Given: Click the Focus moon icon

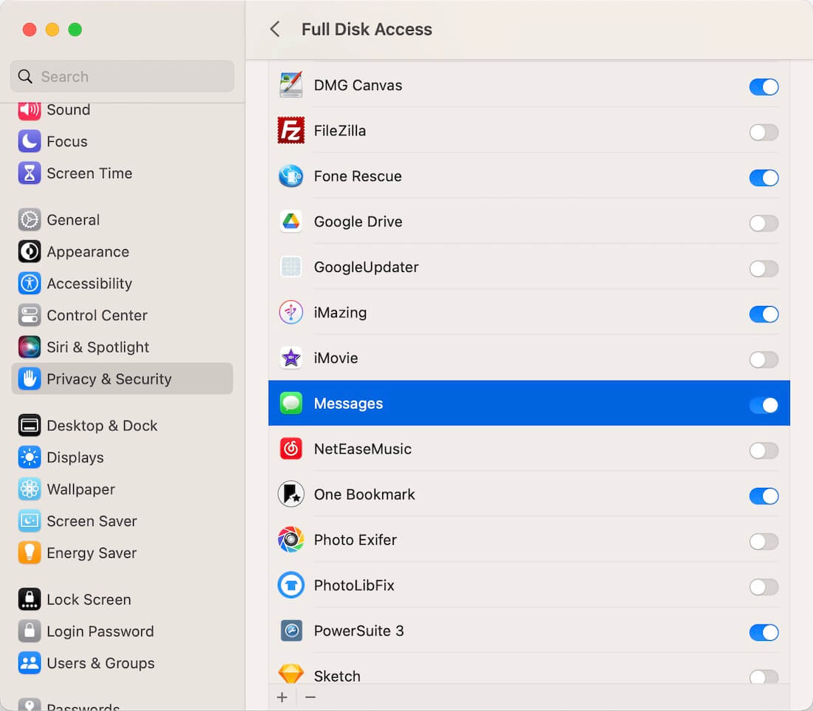Looking at the screenshot, I should click(30, 141).
